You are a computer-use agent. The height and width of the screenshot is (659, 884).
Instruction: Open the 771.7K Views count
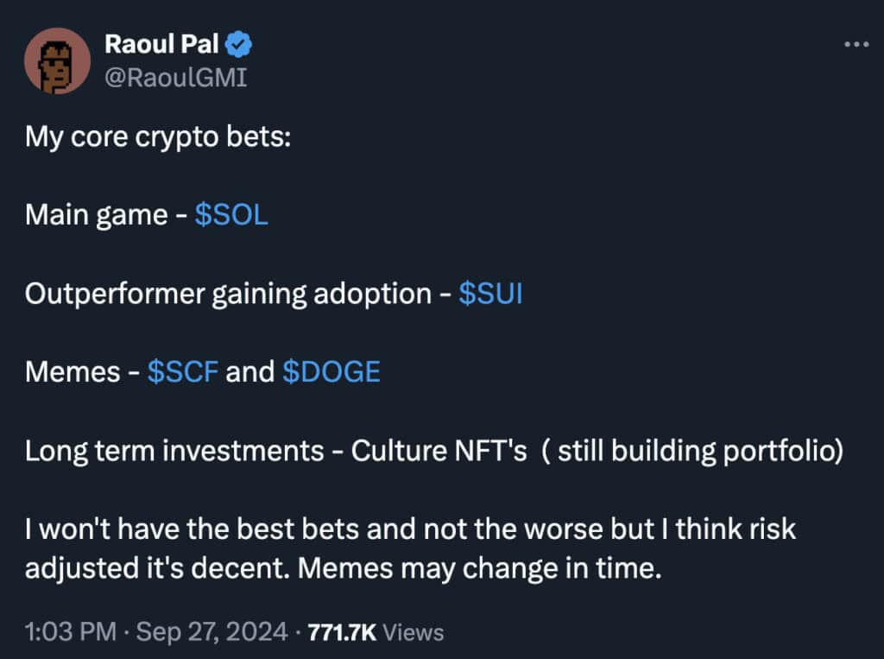(x=376, y=632)
